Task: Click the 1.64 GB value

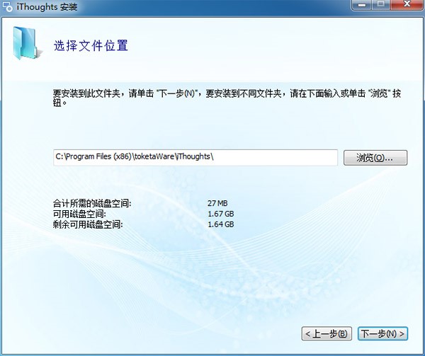Action: (220, 224)
